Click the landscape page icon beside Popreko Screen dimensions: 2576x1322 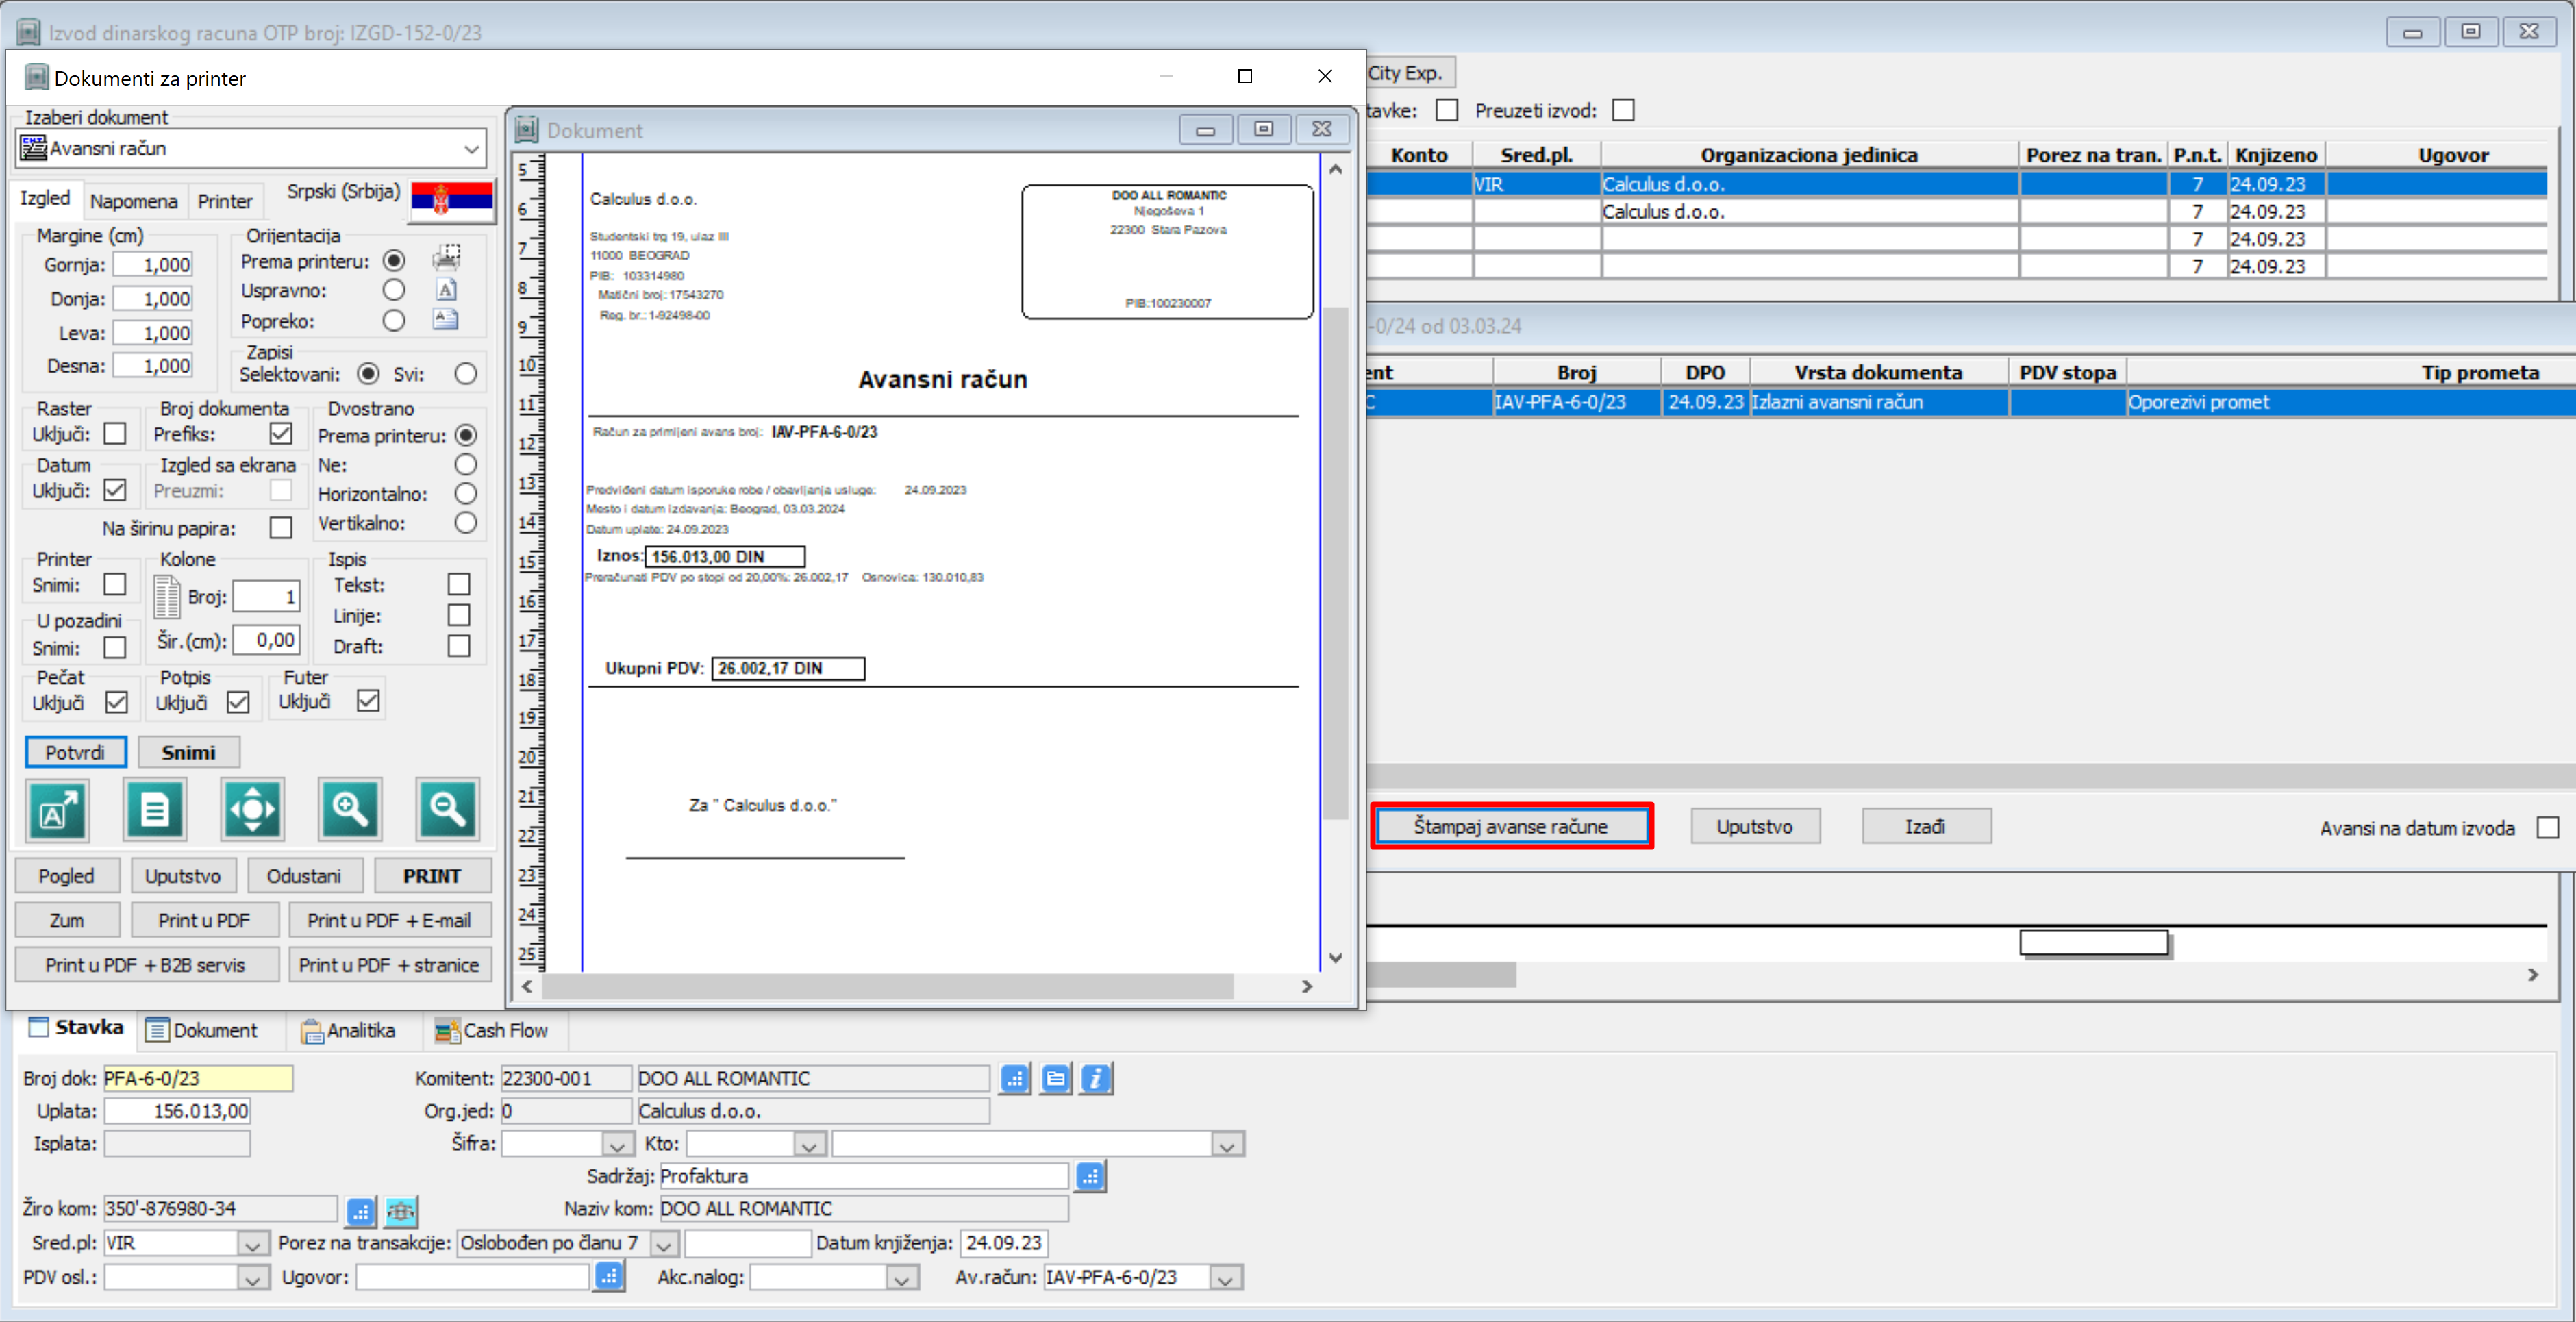point(446,320)
